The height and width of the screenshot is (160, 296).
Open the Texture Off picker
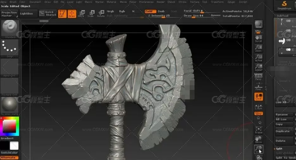pyautogui.click(x=9, y=87)
